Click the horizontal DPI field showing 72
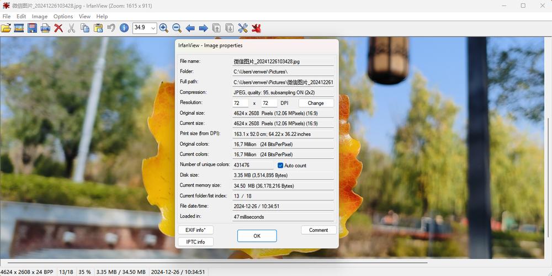The height and width of the screenshot is (276, 552). click(241, 103)
